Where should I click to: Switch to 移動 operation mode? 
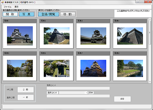point(68,14)
